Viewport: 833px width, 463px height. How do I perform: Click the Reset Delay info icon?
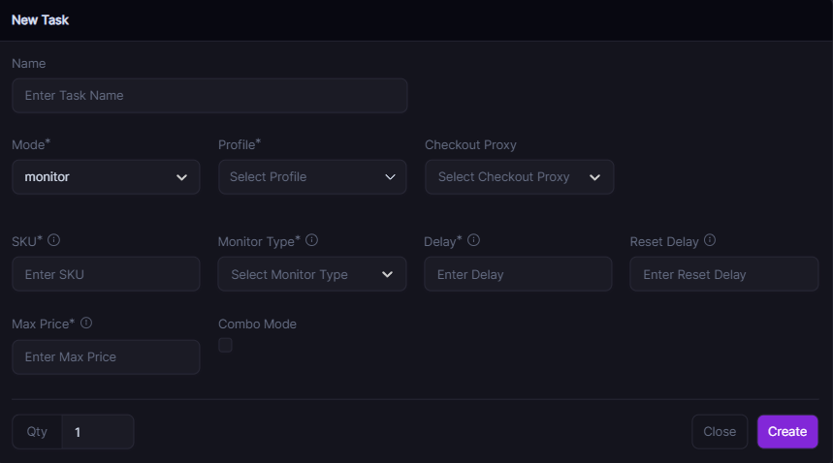click(x=710, y=240)
